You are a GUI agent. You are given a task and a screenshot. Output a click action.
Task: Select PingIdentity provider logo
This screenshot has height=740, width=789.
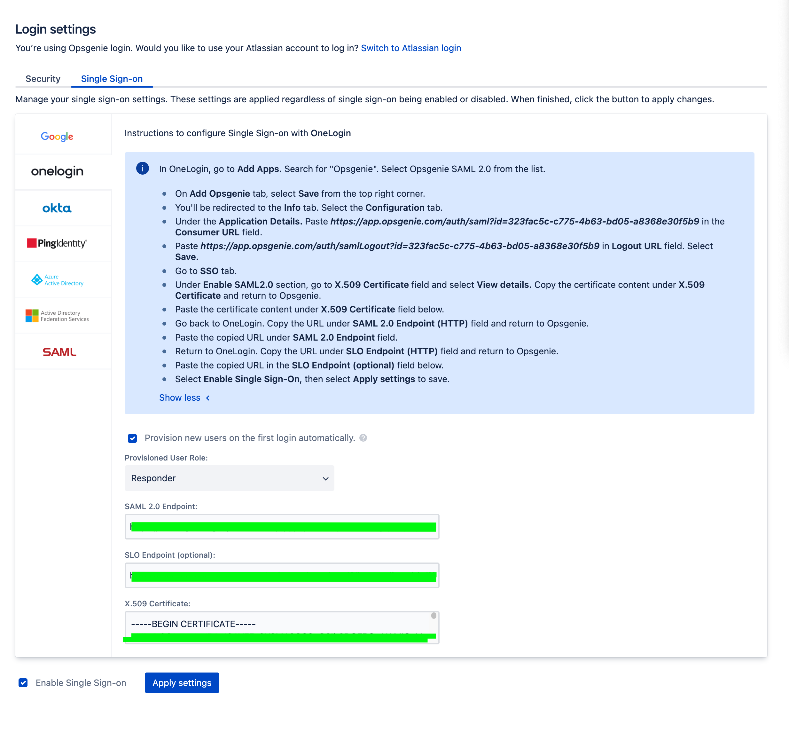coord(57,243)
